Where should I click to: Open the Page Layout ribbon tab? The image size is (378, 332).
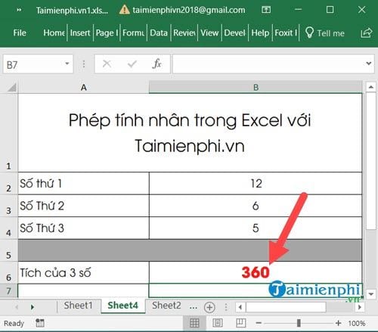coord(107,33)
